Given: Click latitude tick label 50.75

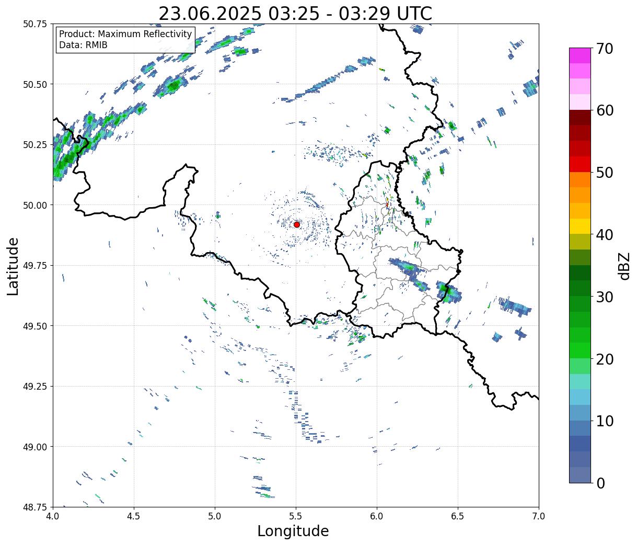Looking at the screenshot, I should (35, 24).
